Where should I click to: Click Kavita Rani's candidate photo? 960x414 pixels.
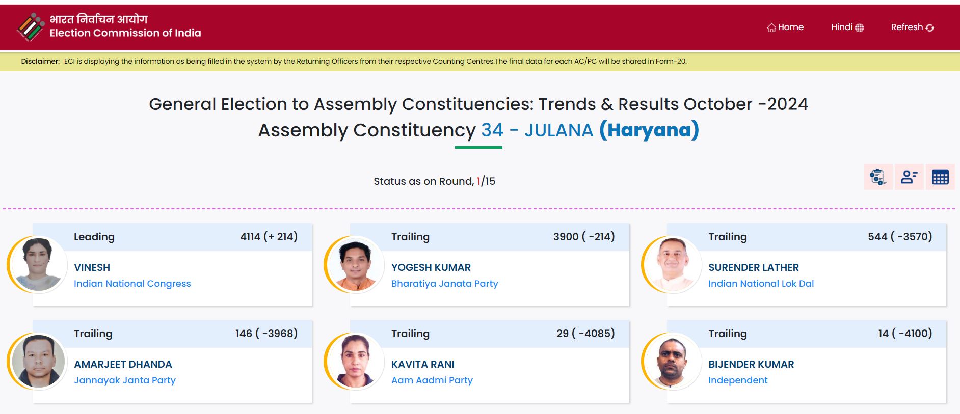pyautogui.click(x=355, y=361)
